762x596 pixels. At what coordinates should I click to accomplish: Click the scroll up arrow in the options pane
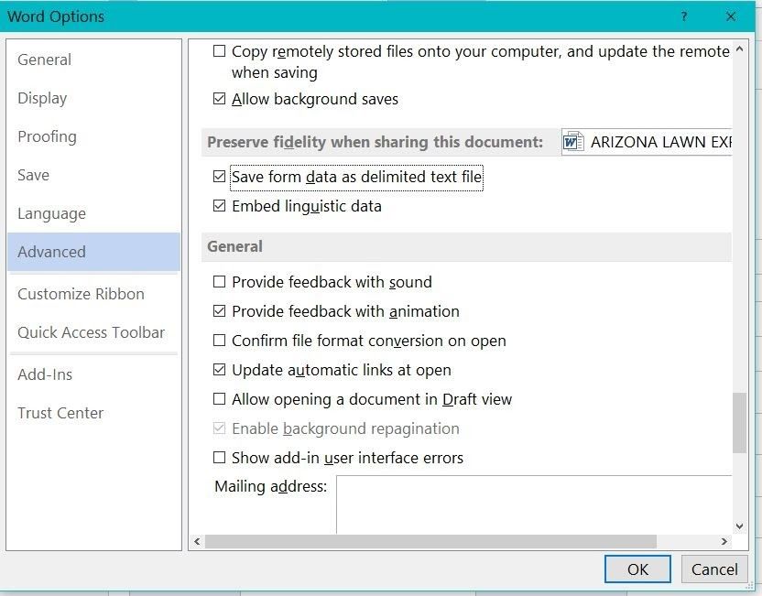[x=739, y=49]
